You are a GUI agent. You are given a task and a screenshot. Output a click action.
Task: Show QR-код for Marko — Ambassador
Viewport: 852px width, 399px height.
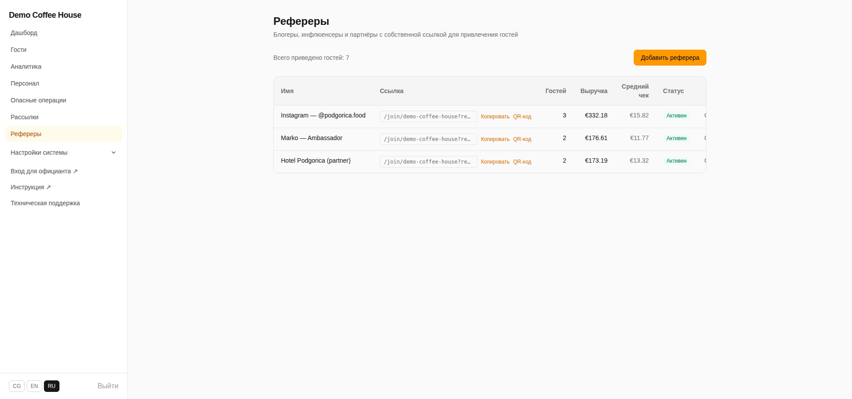(x=522, y=139)
